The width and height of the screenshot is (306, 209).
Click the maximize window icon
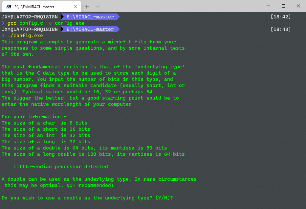(283, 6)
